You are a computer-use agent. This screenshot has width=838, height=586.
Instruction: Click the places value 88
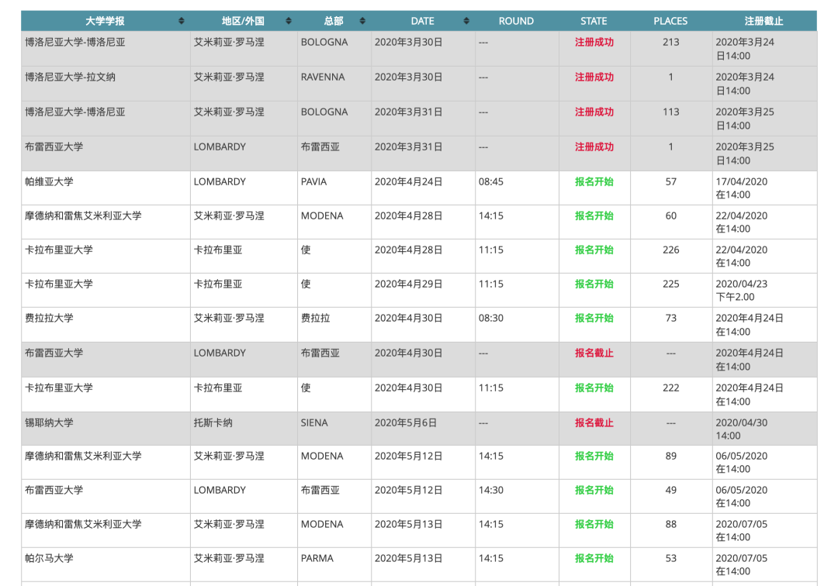670,524
